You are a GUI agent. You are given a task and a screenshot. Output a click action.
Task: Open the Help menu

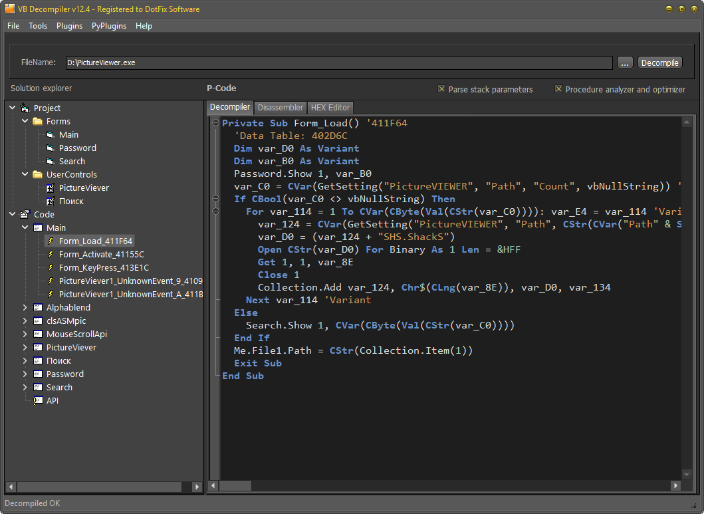(144, 26)
